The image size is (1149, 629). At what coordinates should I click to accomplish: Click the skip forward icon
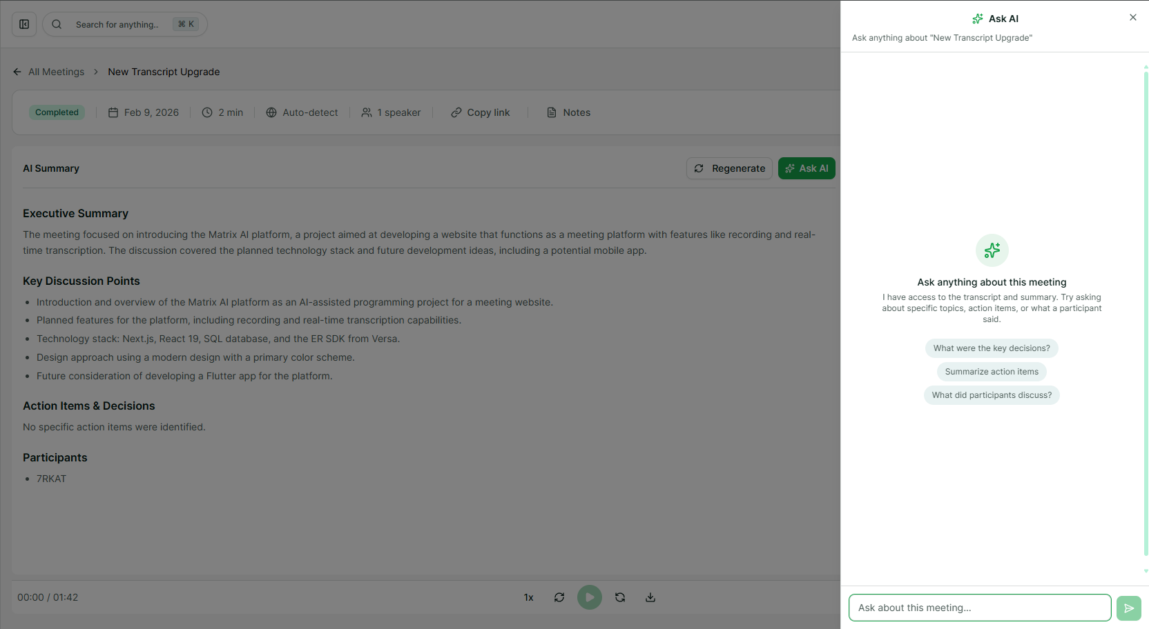pos(620,597)
